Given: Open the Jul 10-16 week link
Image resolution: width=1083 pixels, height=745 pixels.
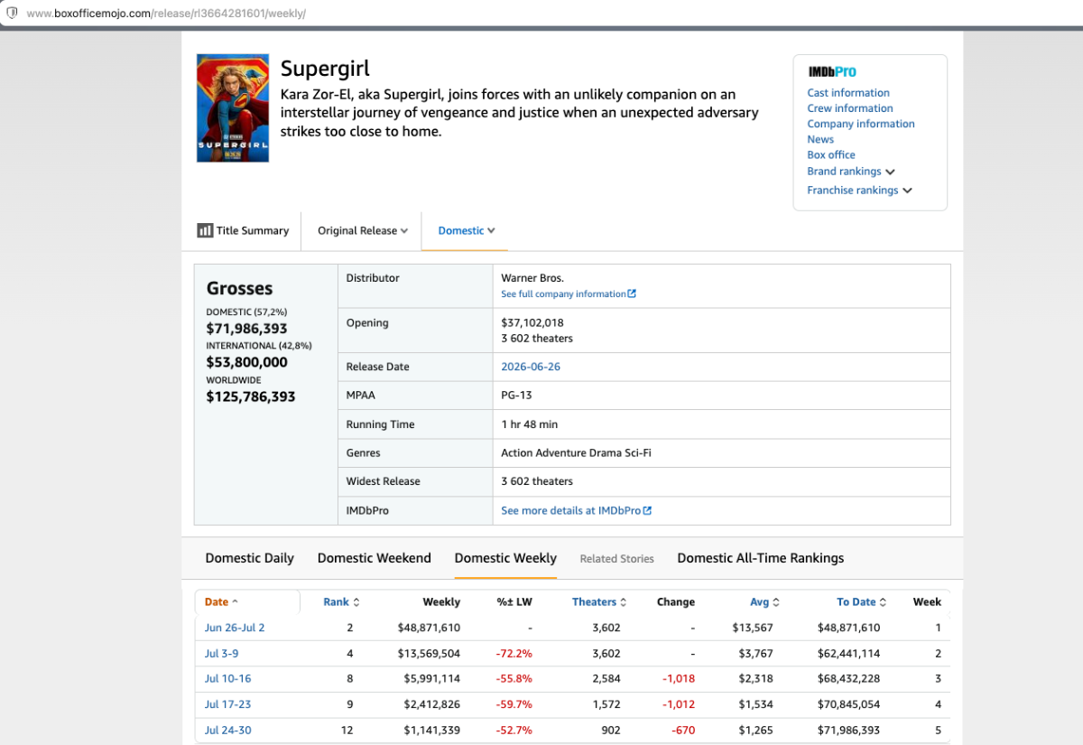Looking at the screenshot, I should pos(227,679).
